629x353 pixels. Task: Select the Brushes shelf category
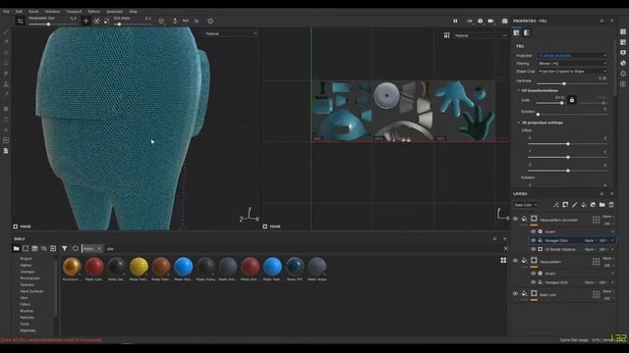[x=27, y=311]
